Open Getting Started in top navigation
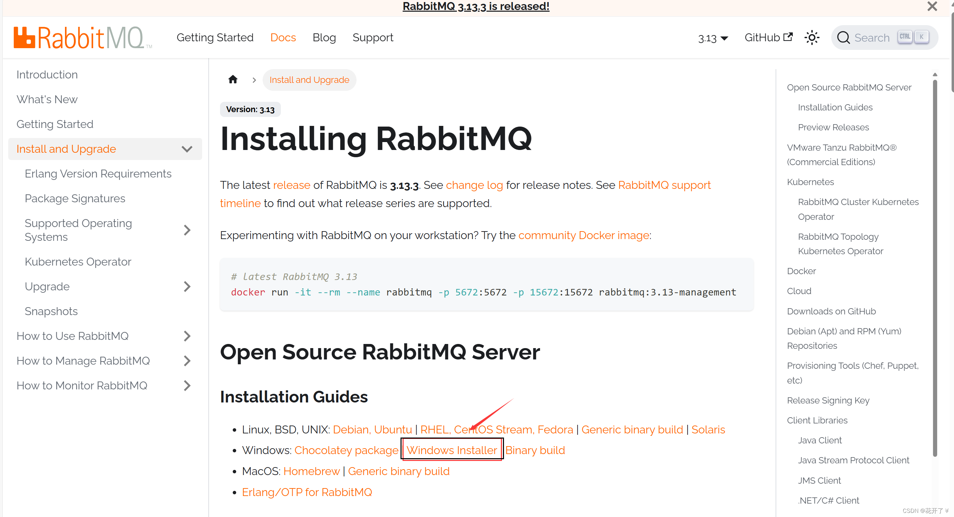The image size is (954, 517). (x=215, y=37)
